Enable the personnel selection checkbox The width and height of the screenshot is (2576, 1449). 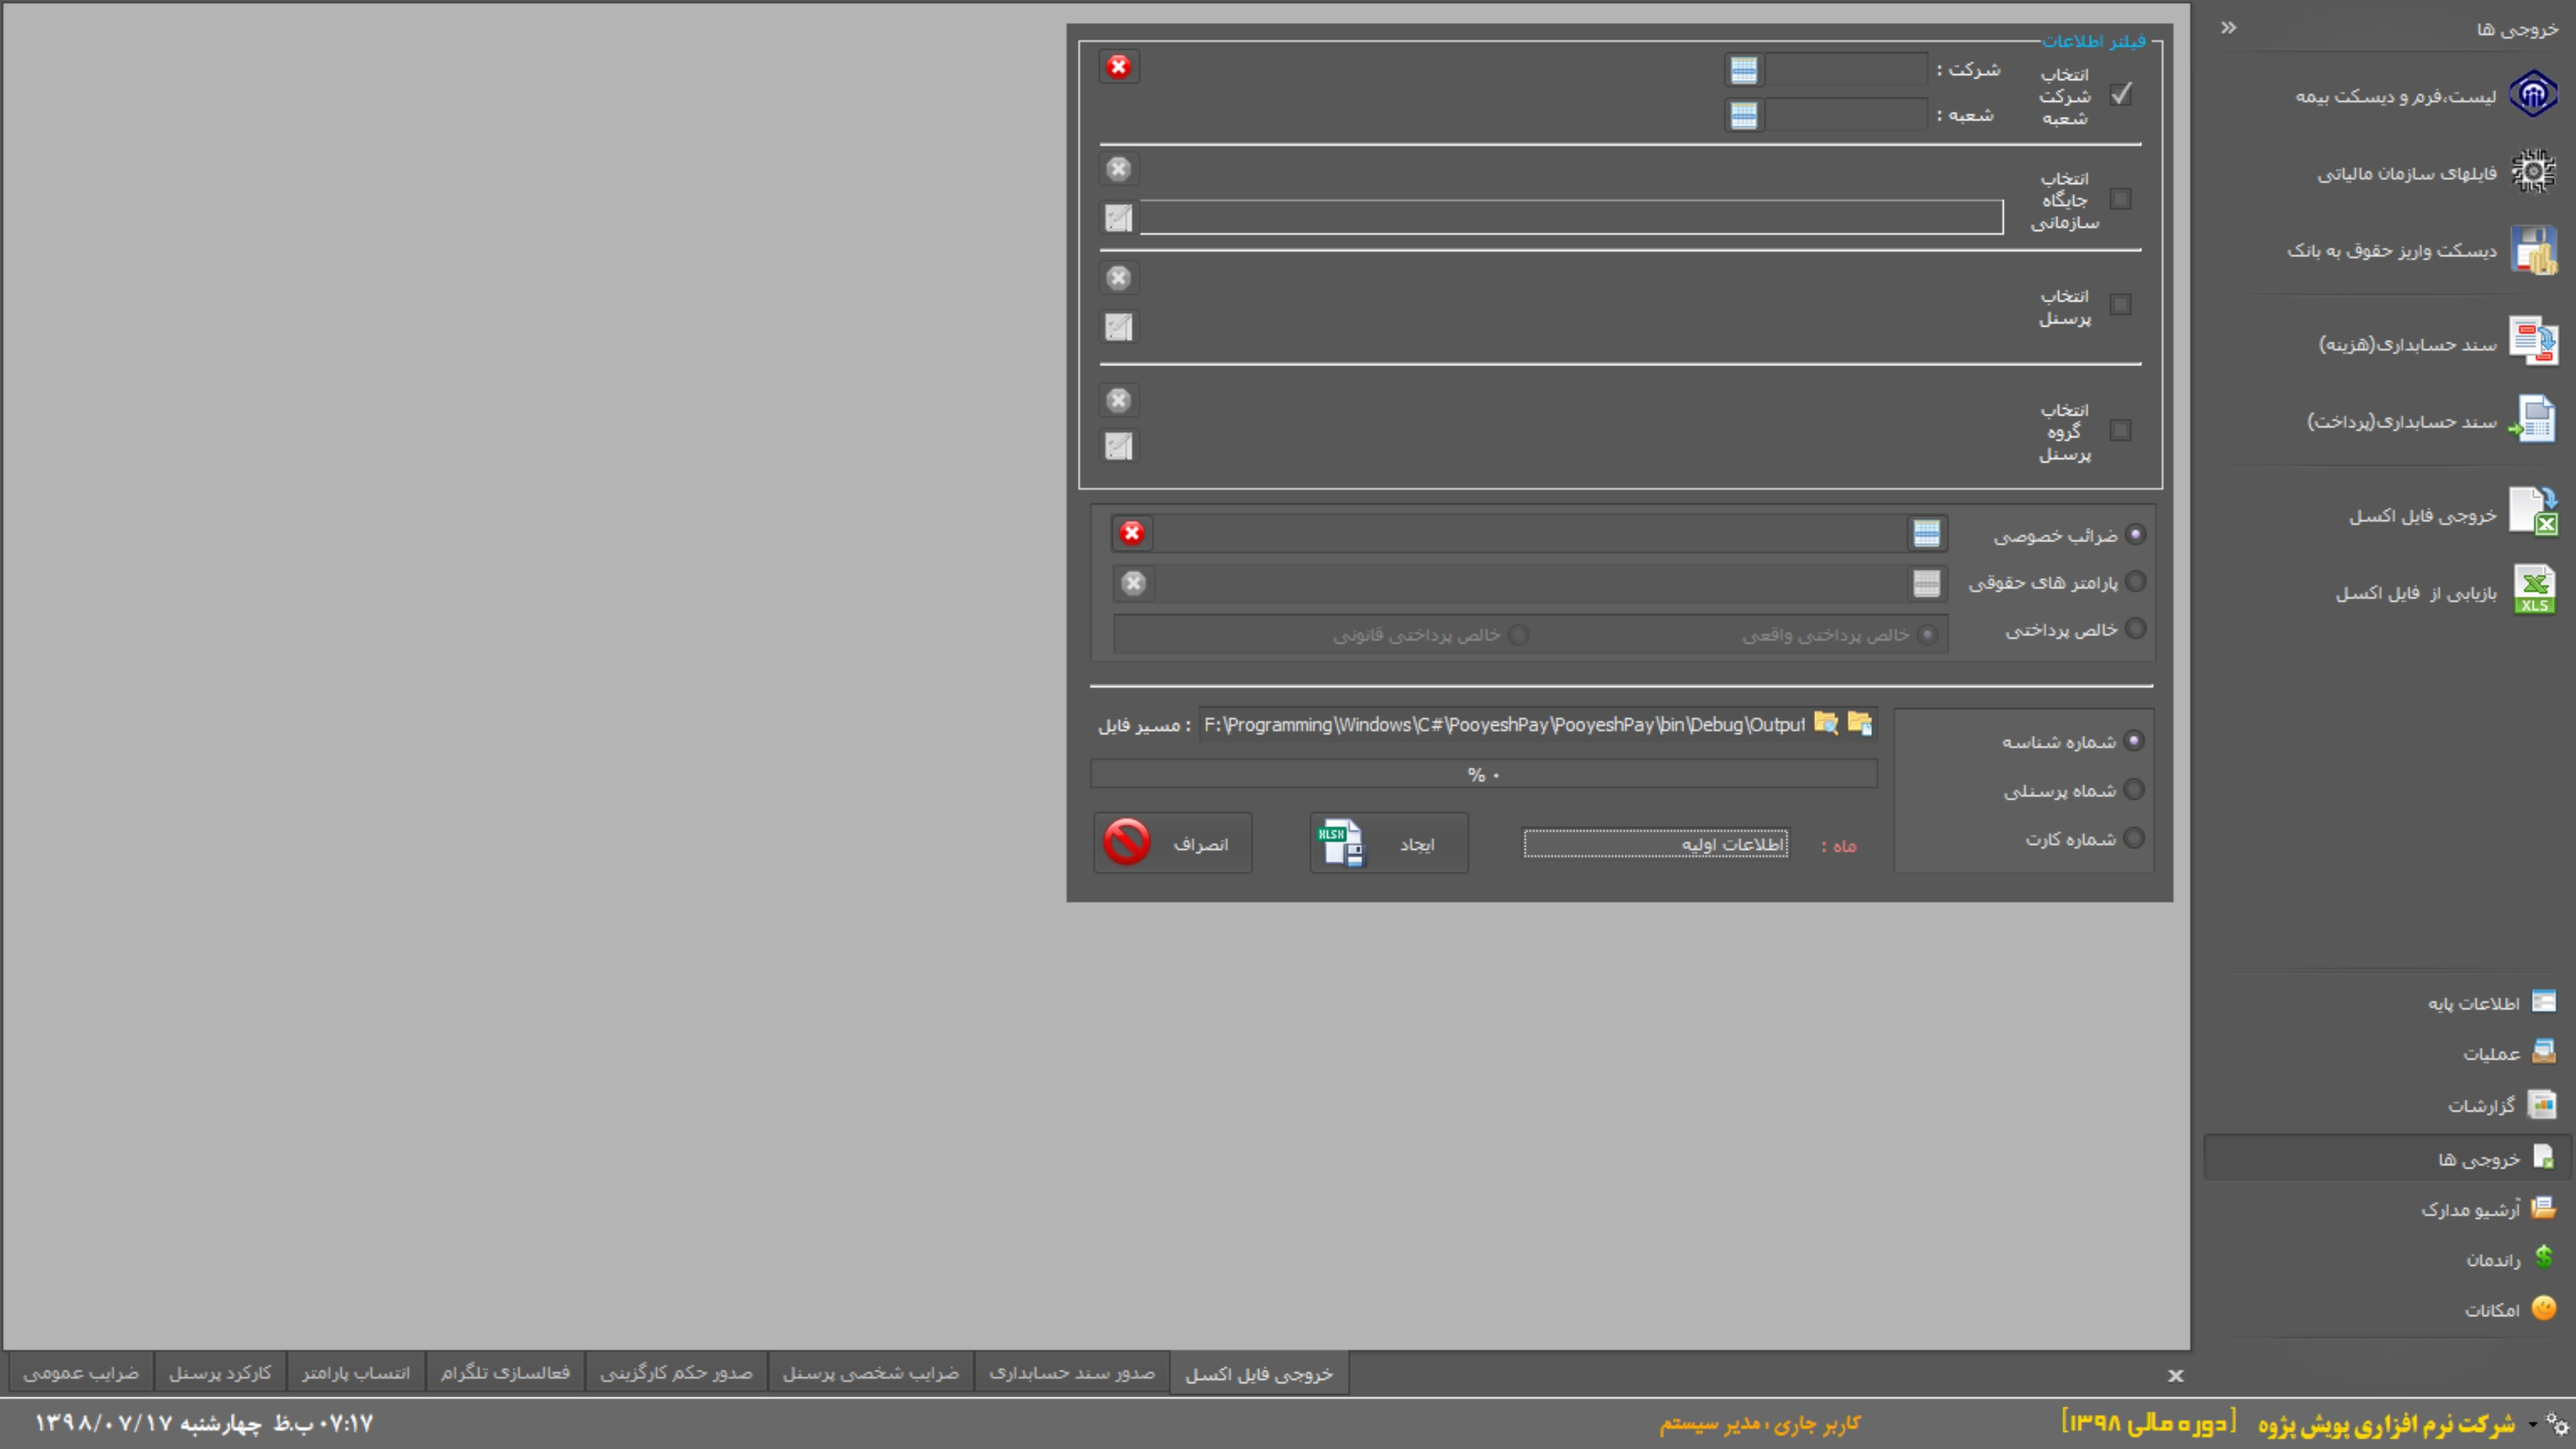pyautogui.click(x=2120, y=305)
